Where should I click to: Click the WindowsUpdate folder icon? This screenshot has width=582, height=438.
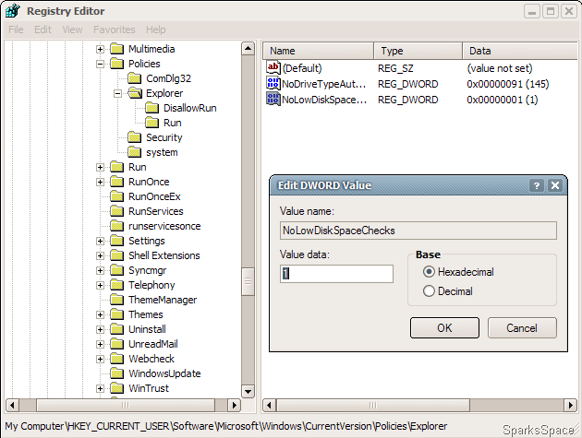point(117,373)
